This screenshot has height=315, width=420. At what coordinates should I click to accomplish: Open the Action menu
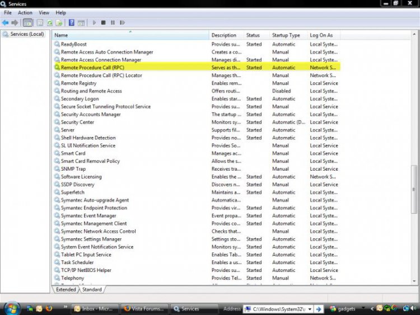[x=25, y=12]
